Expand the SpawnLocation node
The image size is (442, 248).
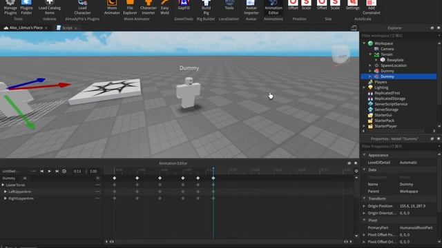tap(370, 65)
